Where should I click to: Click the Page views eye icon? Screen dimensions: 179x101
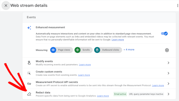53,50
